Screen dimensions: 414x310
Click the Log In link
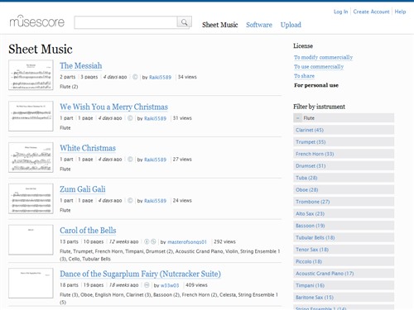tap(340, 12)
